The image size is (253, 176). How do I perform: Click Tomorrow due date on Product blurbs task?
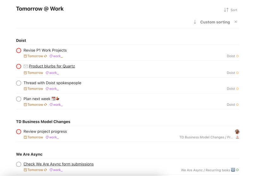(34, 73)
